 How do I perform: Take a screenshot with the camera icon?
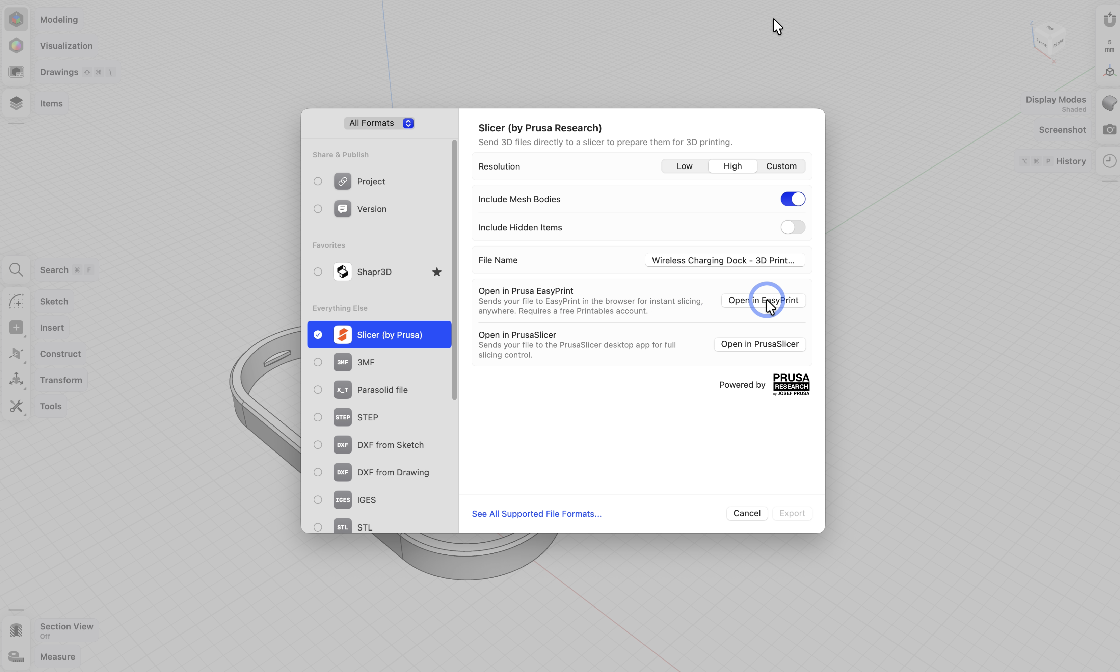click(x=1110, y=130)
